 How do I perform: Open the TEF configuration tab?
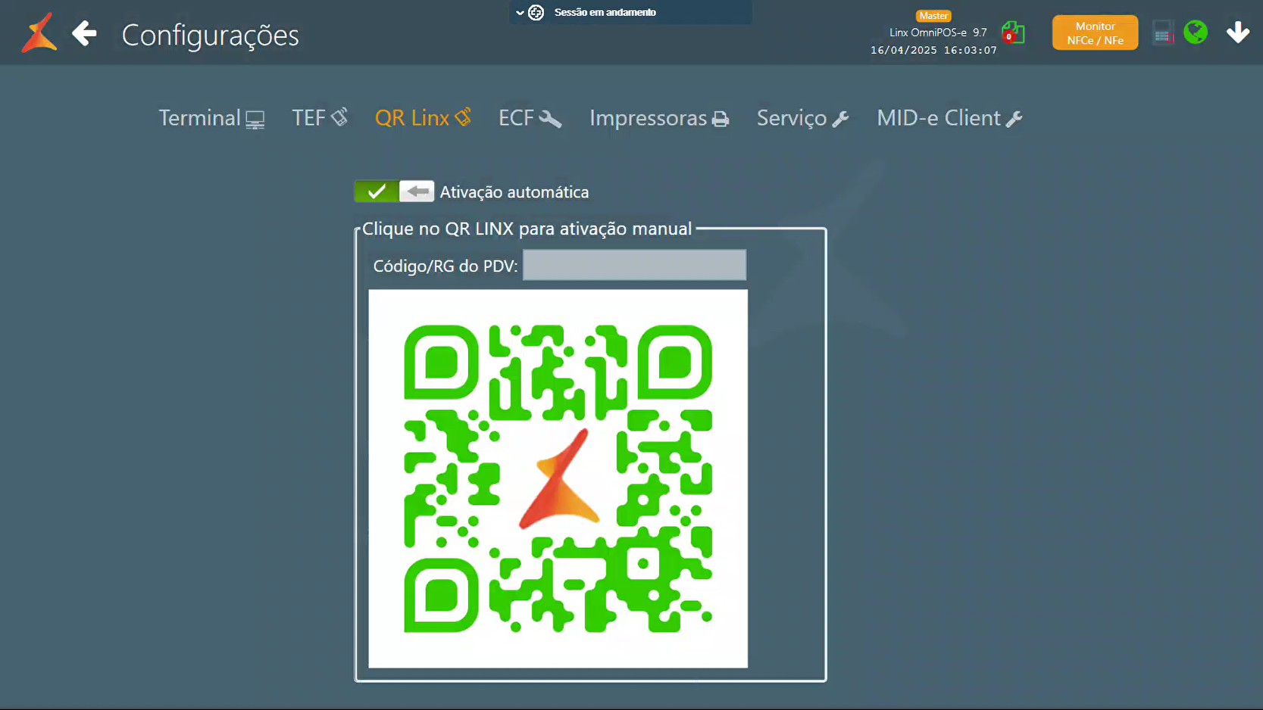pos(320,118)
